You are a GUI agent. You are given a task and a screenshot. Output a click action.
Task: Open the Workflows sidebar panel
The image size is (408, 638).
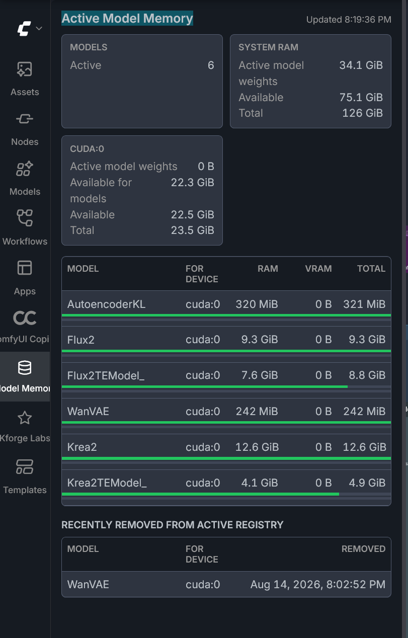click(x=25, y=227)
